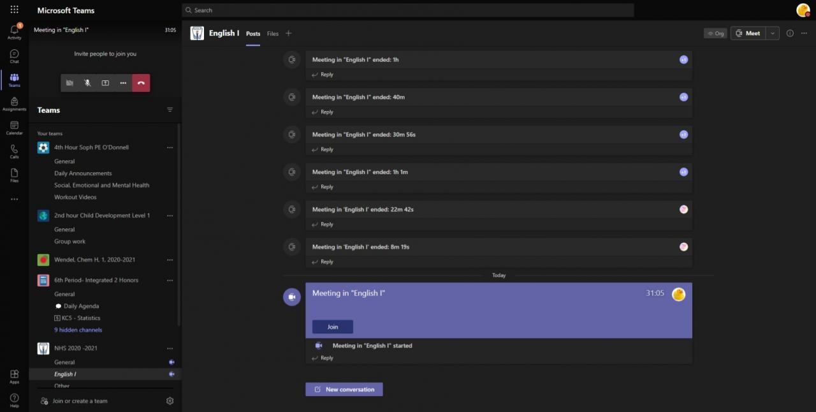Viewport: 816px width, 412px height.
Task: Select English I channel in NHS team
Action: (105, 374)
